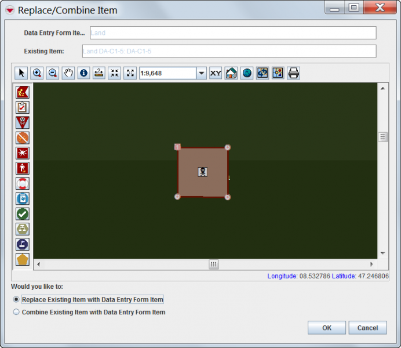Click the orange pentagon icon in sidebar
Viewport: 401px width, 348px height.
tap(23, 259)
